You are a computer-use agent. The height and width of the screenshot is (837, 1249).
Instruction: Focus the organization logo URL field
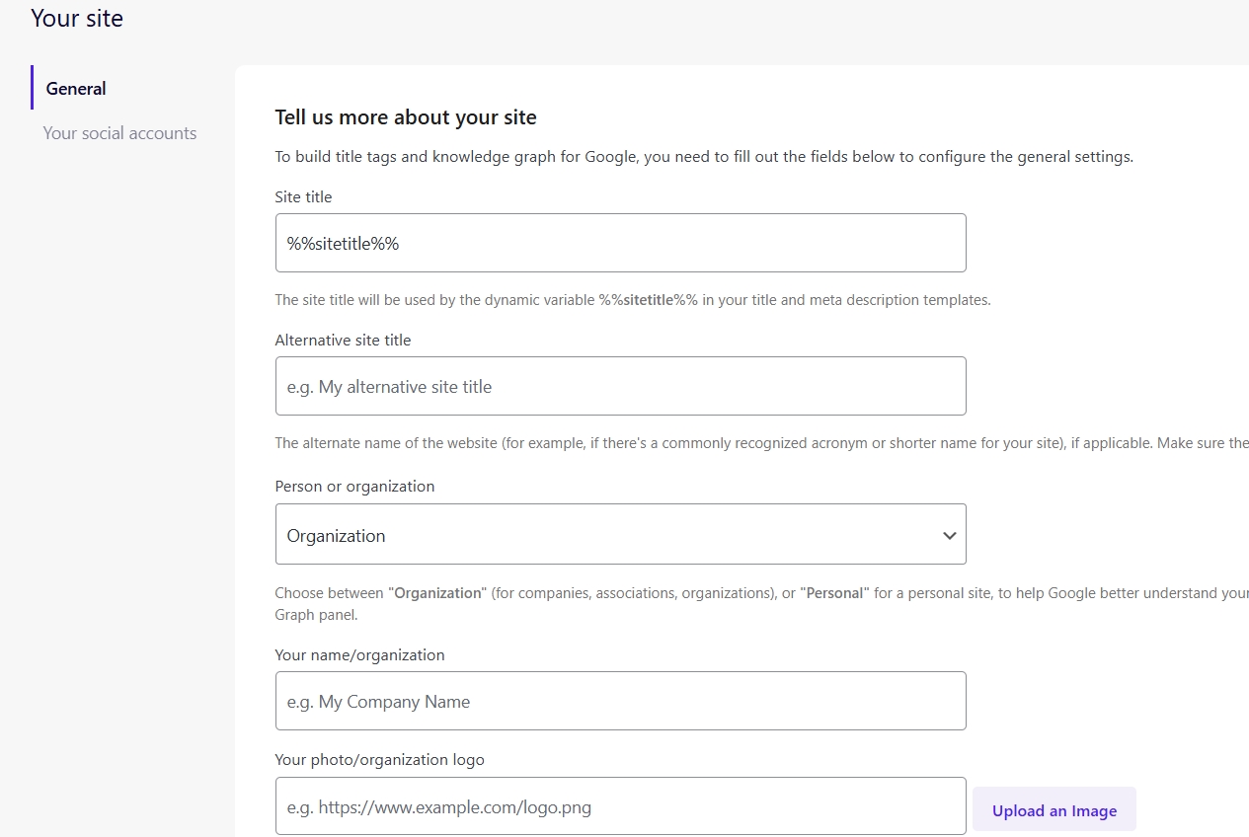(620, 806)
